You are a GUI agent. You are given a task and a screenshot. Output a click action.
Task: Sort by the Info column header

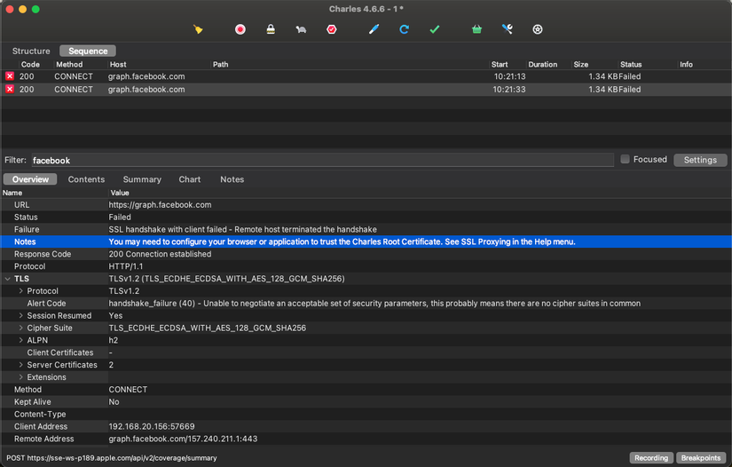click(x=686, y=65)
